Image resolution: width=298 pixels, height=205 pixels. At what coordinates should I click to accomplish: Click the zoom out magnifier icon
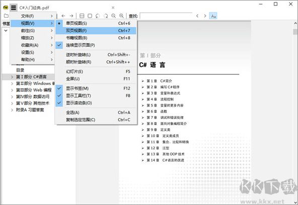coord(113,16)
